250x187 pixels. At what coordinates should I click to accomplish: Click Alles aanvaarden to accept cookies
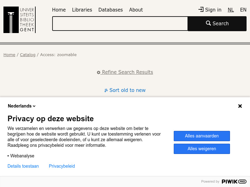pyautogui.click(x=202, y=136)
